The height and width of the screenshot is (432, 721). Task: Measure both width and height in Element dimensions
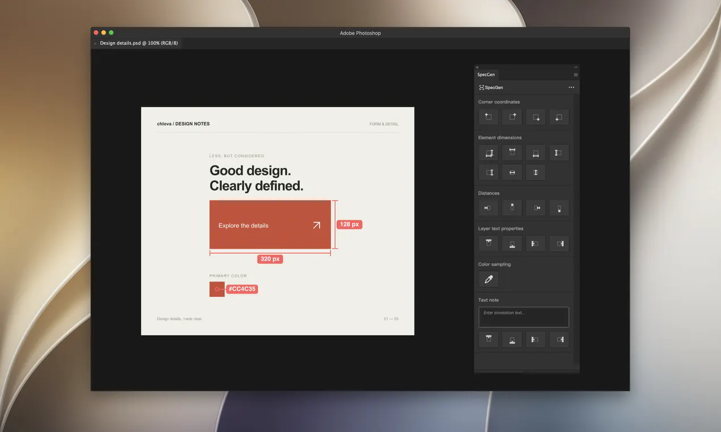click(488, 152)
